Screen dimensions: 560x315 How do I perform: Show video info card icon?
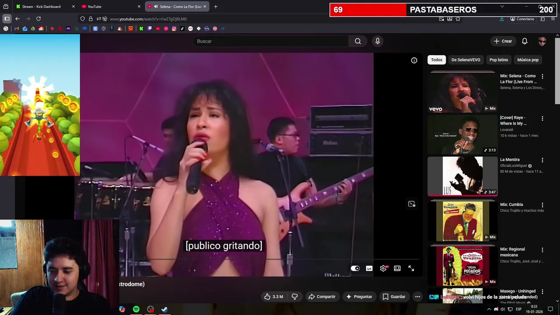pyautogui.click(x=414, y=60)
